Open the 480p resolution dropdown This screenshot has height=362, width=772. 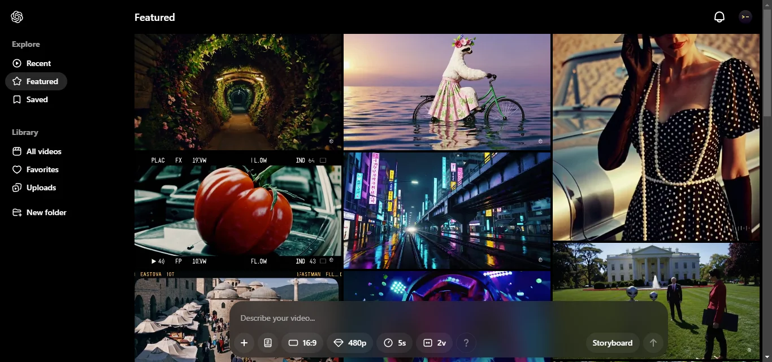(x=350, y=343)
